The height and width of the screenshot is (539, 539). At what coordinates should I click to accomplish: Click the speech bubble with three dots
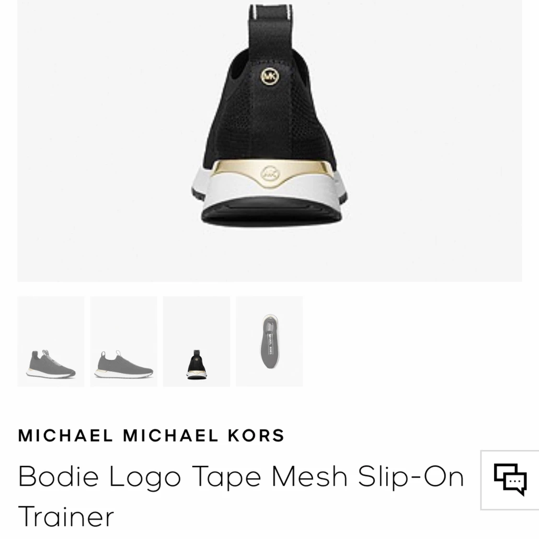(515, 483)
